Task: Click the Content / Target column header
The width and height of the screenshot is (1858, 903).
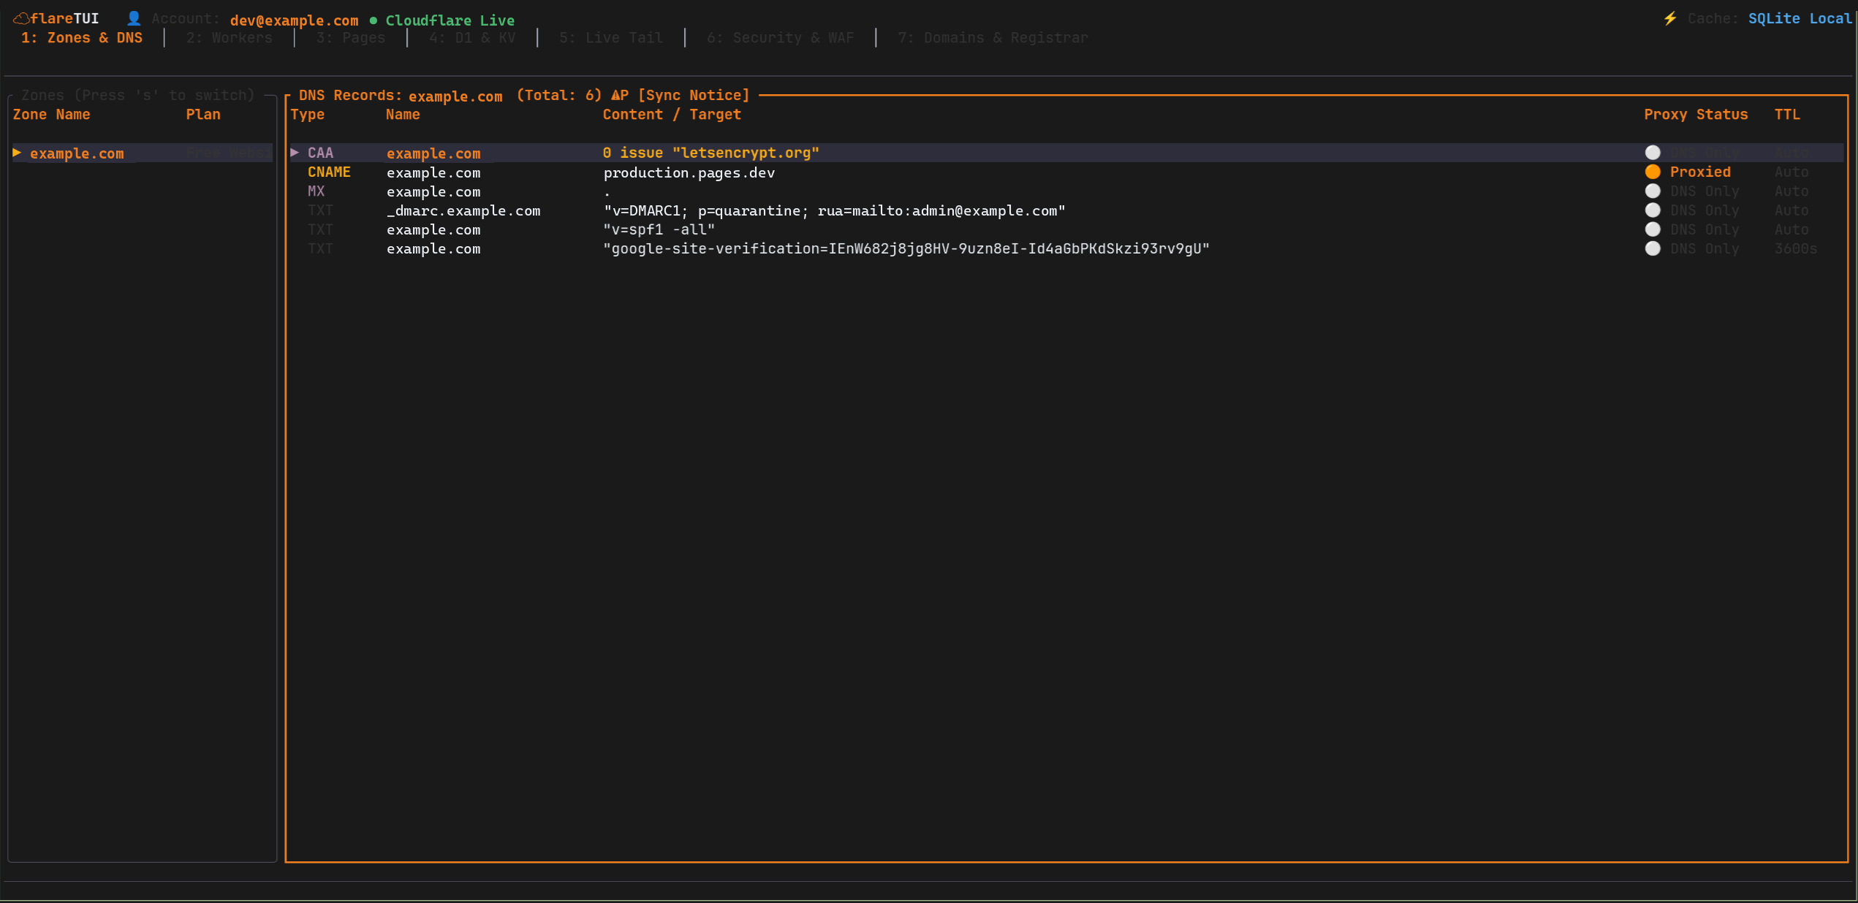Action: click(672, 115)
